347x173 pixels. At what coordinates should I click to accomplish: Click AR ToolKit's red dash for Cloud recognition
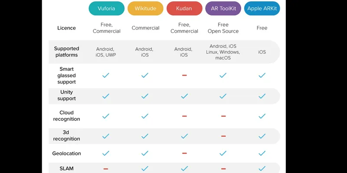click(223, 116)
